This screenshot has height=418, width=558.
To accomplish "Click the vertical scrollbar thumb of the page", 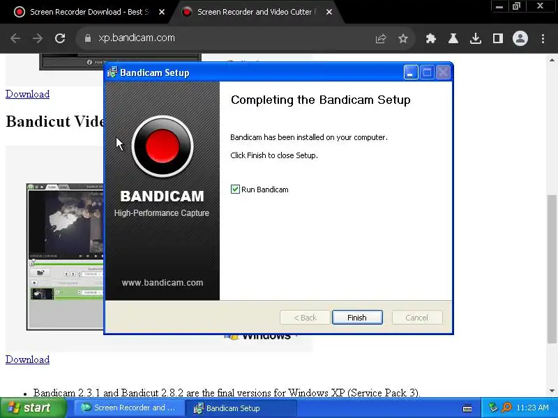I will coord(552,269).
